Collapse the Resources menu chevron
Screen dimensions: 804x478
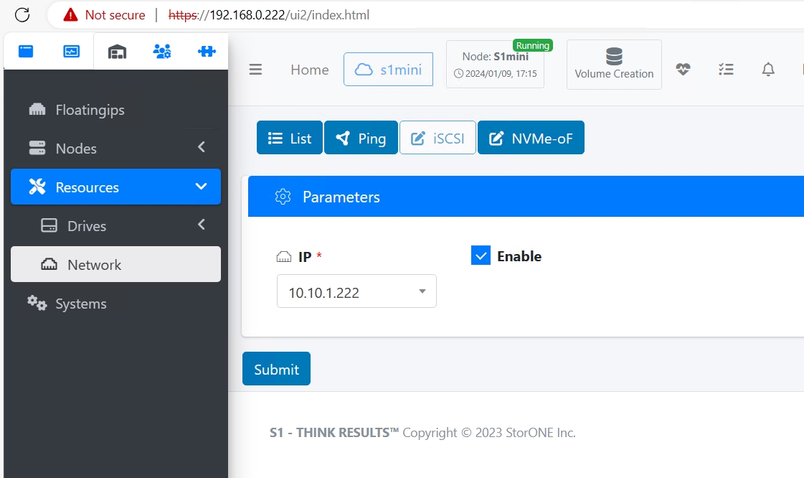[201, 186]
